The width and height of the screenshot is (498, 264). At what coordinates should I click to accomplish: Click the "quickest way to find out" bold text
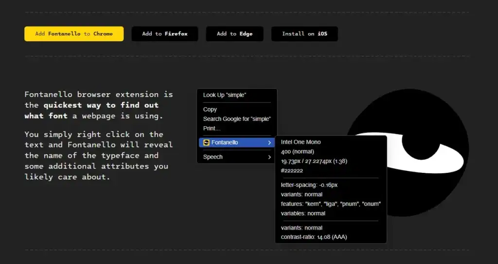tap(101, 105)
